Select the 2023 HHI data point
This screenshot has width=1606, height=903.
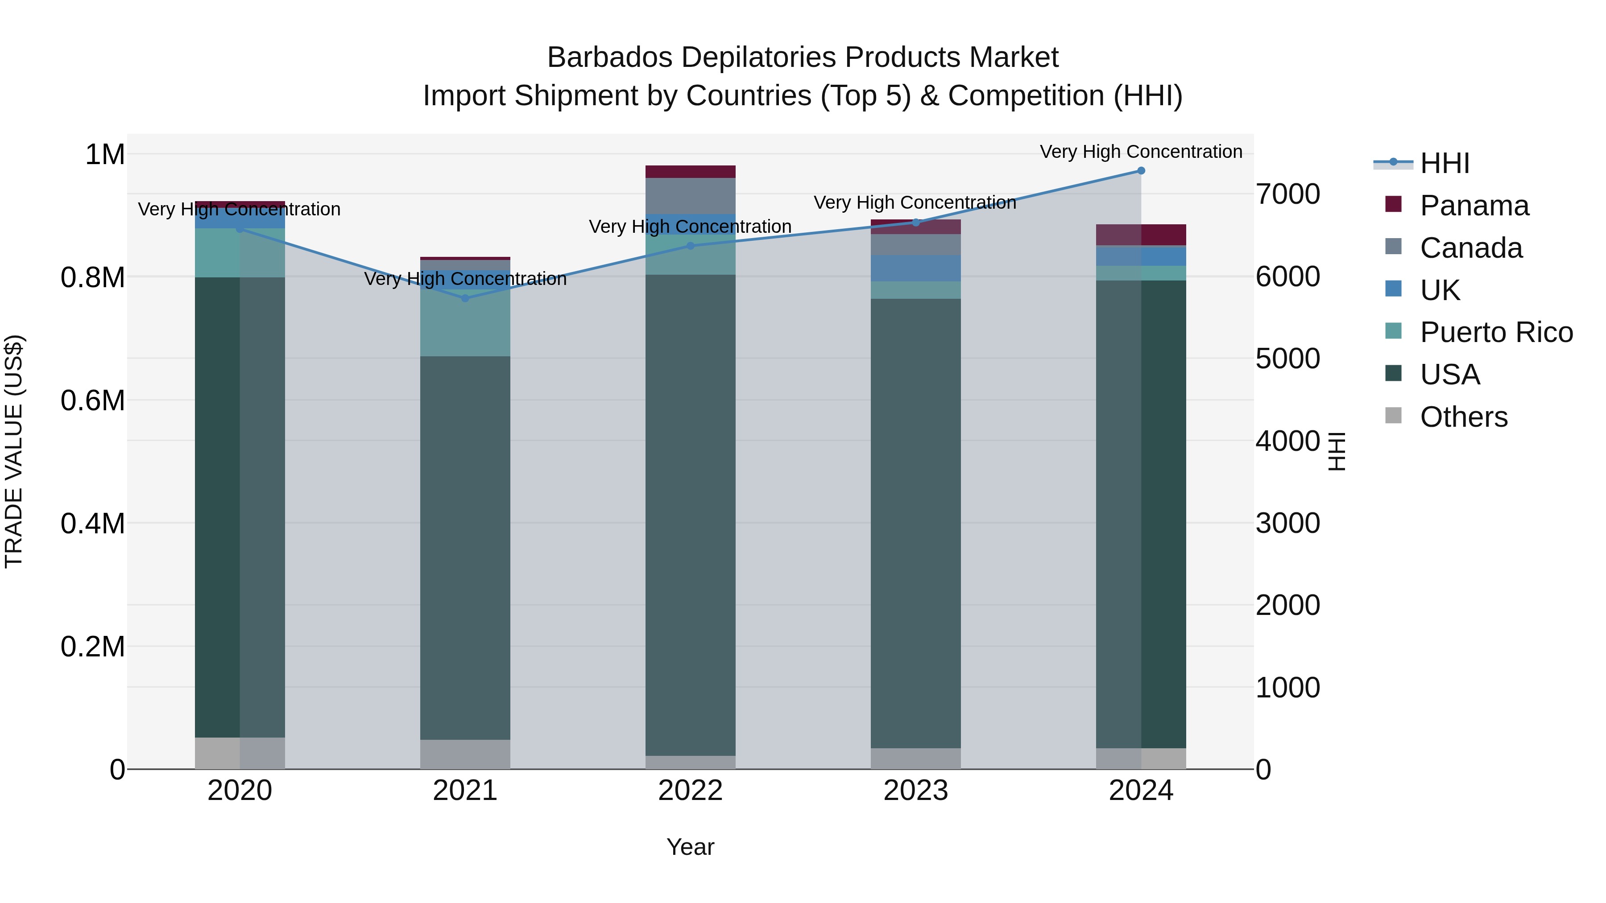(916, 223)
